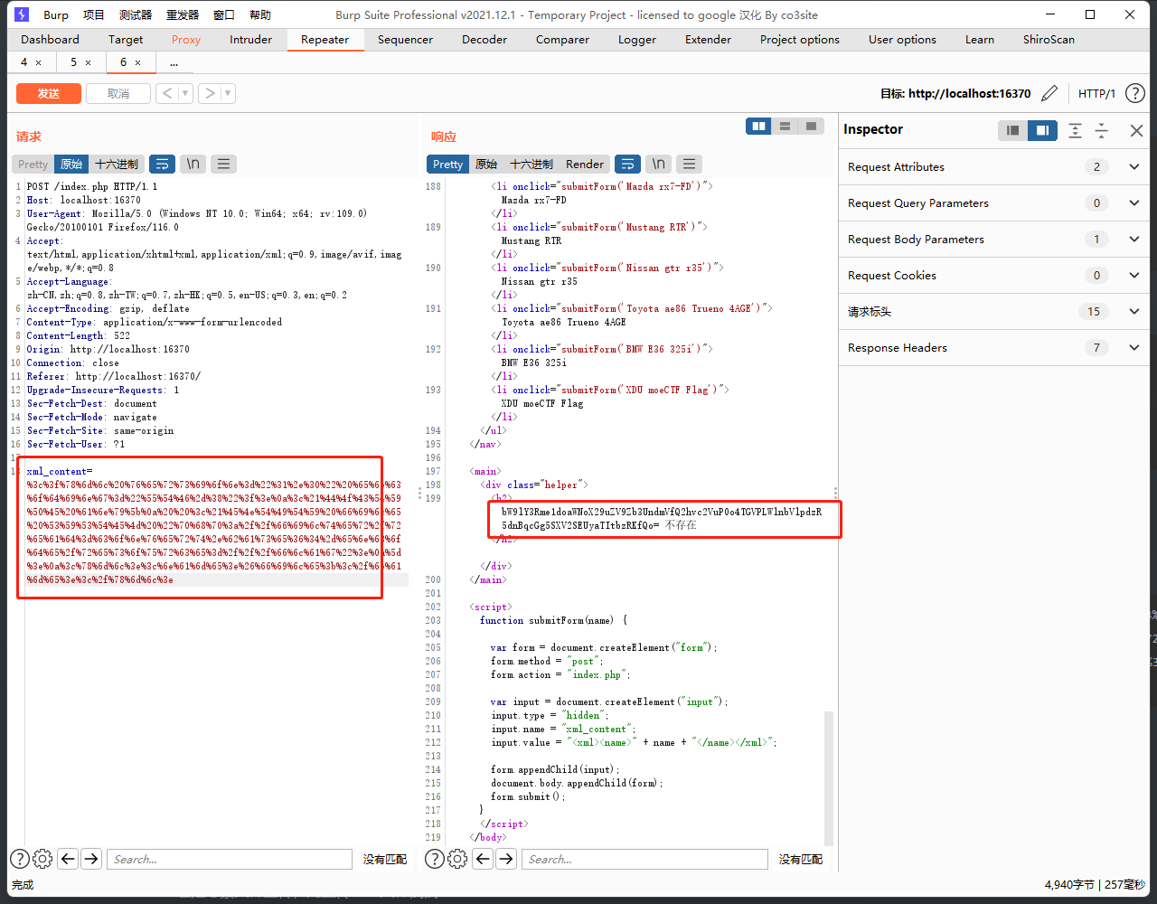
Task: Click the Burp Suite logo icon
Action: 22,14
